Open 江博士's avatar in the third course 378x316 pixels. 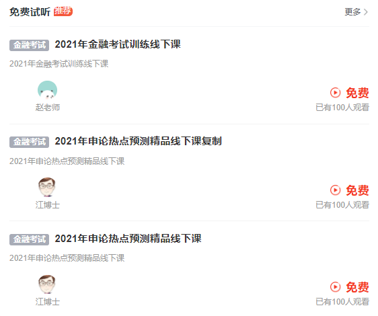coord(47,284)
